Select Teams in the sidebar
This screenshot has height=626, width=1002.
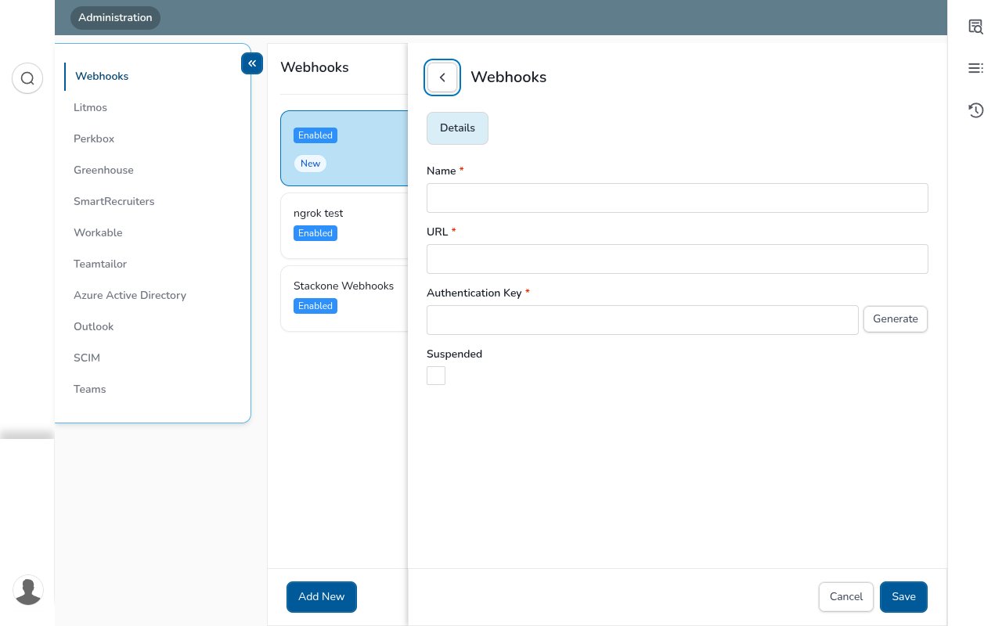pyautogui.click(x=89, y=389)
